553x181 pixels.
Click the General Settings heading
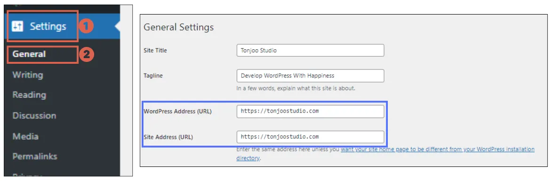click(x=178, y=27)
